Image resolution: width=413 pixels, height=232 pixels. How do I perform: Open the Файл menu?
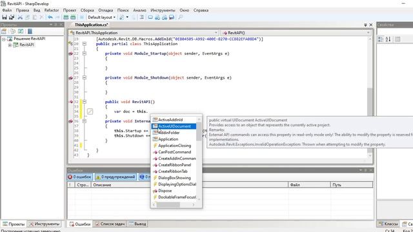click(7, 10)
